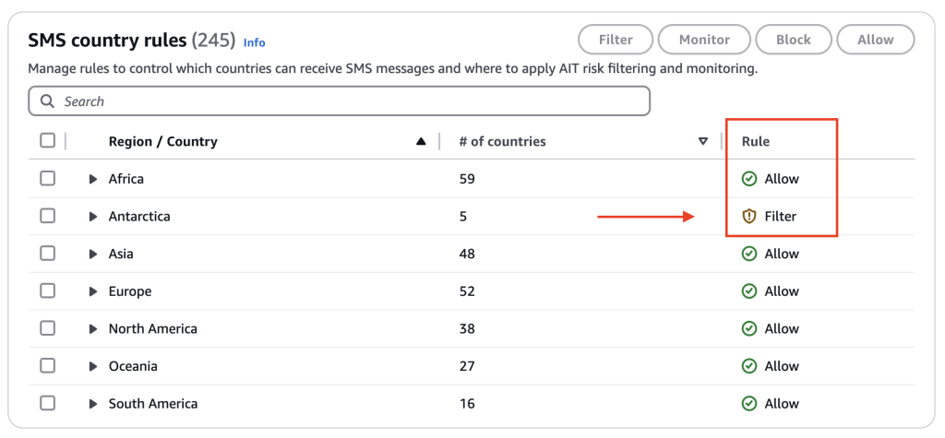
Task: Click the Filter shield icon for Antarctica
Action: [749, 217]
